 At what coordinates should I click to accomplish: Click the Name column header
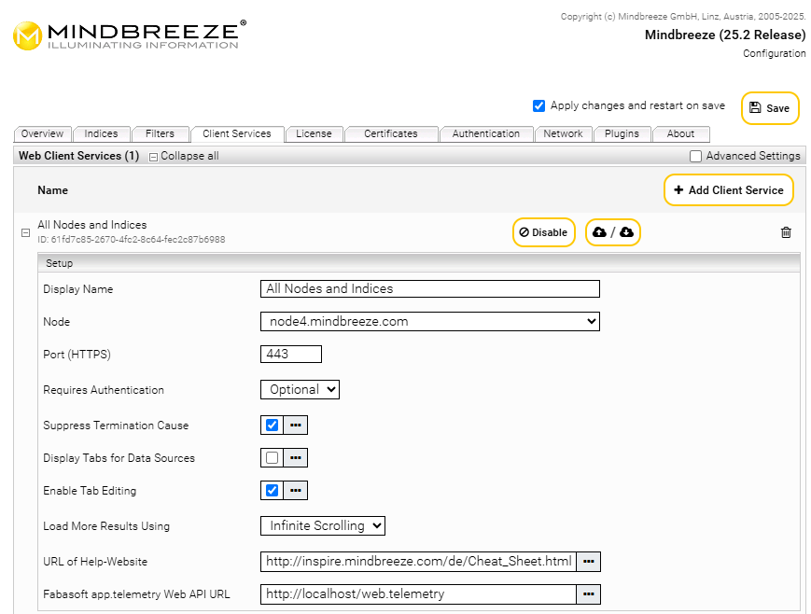point(53,190)
